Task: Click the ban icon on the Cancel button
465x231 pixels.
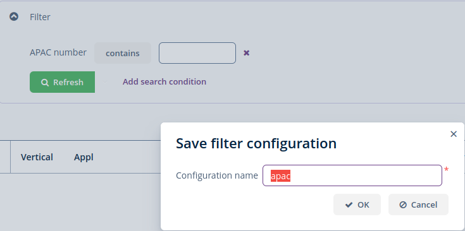Action: tap(403, 204)
